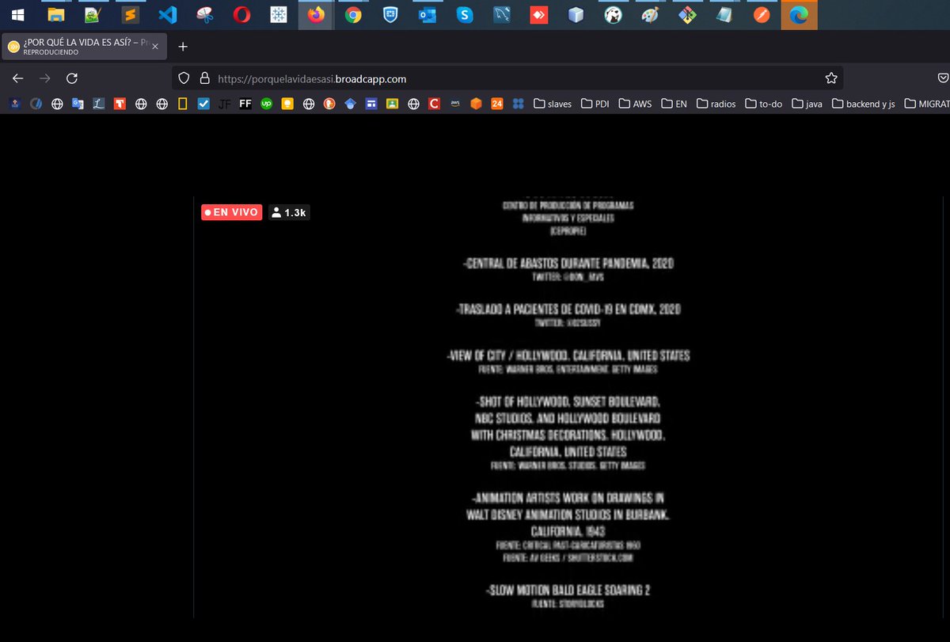This screenshot has height=642, width=950.
Task: Launch Postman orange taskbar icon
Action: (762, 14)
